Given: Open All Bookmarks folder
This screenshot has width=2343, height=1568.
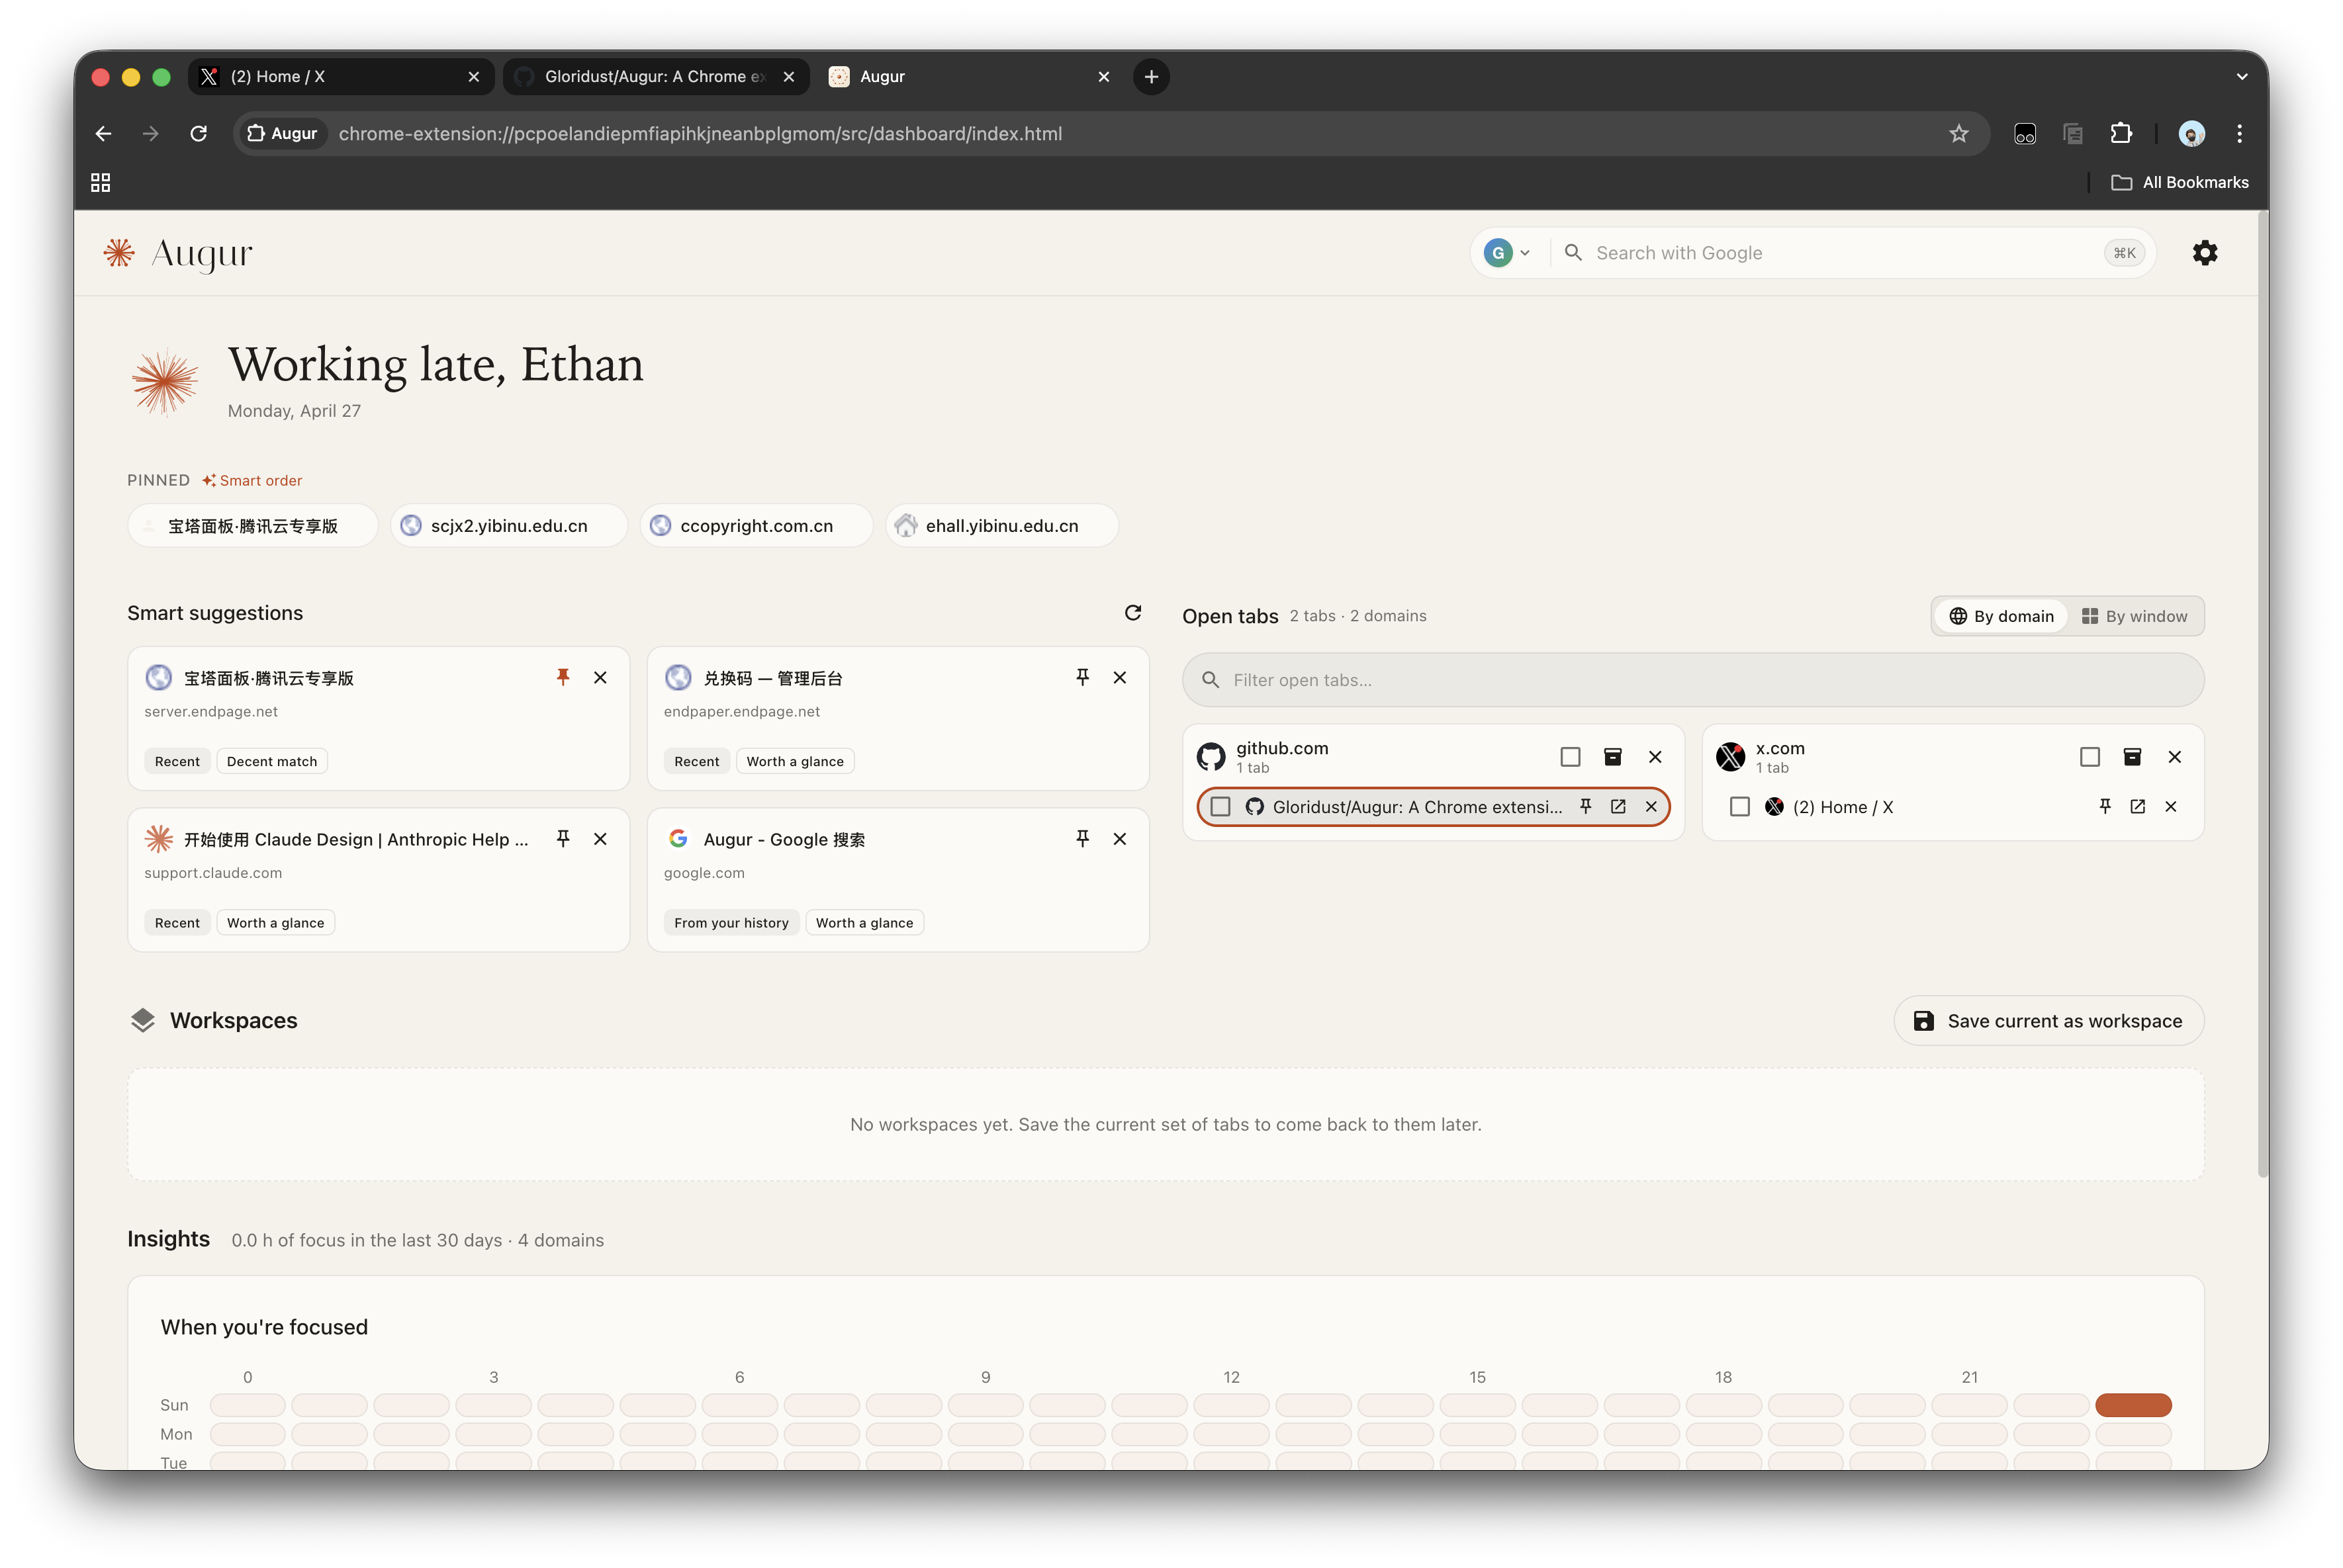Looking at the screenshot, I should click(2179, 182).
